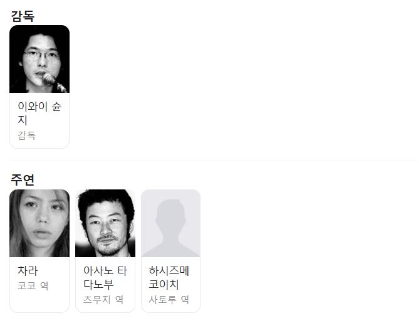
Task: Select the 코코 역 role text
Action: click(x=33, y=285)
